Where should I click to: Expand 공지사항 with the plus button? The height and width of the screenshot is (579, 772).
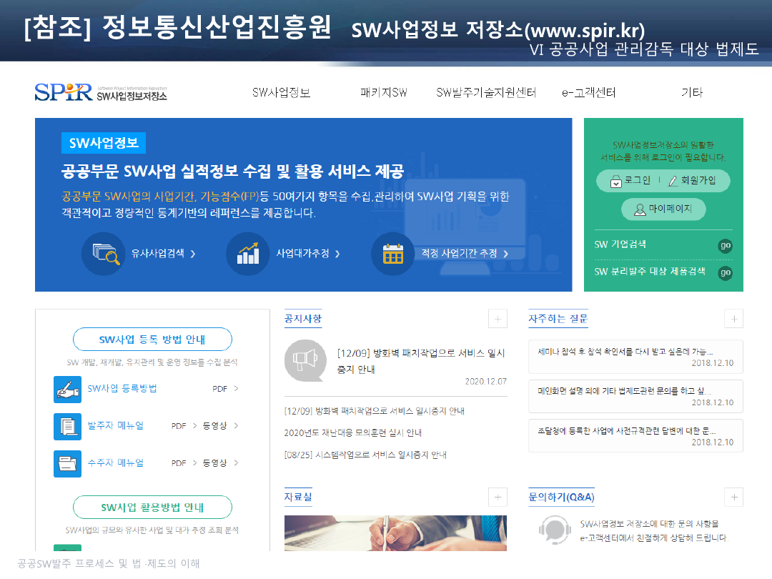point(498,319)
